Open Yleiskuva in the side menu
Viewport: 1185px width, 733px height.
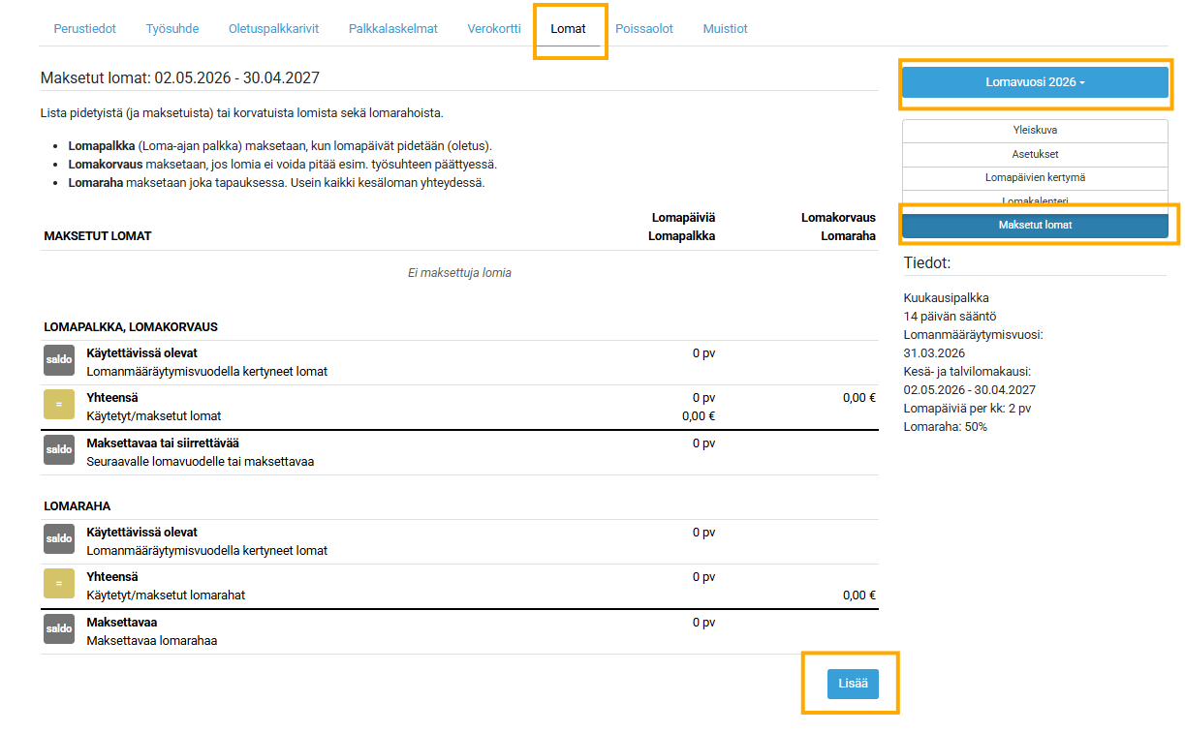(x=1035, y=130)
